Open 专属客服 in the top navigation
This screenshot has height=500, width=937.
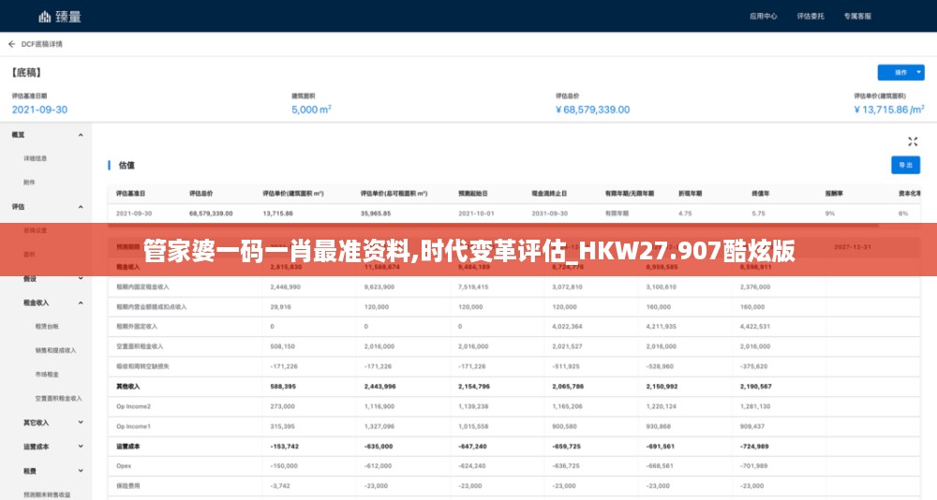click(x=856, y=16)
